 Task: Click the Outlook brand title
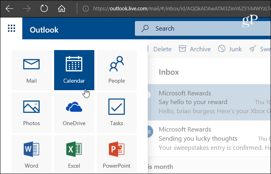coord(44,30)
